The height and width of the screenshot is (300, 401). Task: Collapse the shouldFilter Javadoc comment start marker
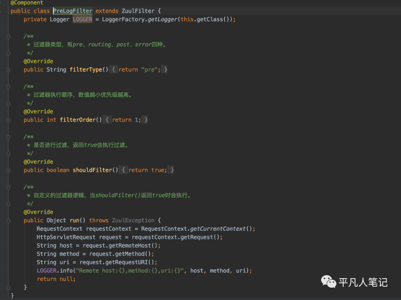pos(8,137)
